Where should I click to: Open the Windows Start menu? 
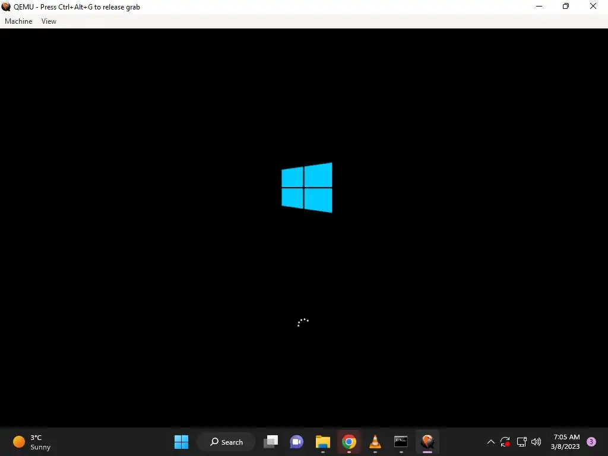tap(181, 442)
